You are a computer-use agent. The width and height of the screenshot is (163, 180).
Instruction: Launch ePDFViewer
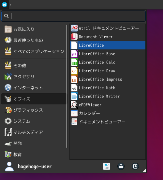tap(108, 105)
